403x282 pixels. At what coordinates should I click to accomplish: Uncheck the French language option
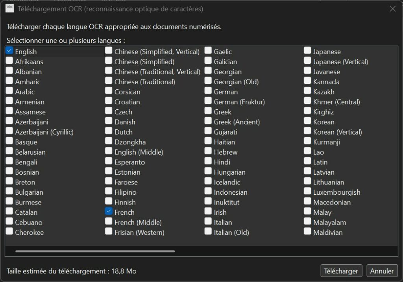[109, 211]
